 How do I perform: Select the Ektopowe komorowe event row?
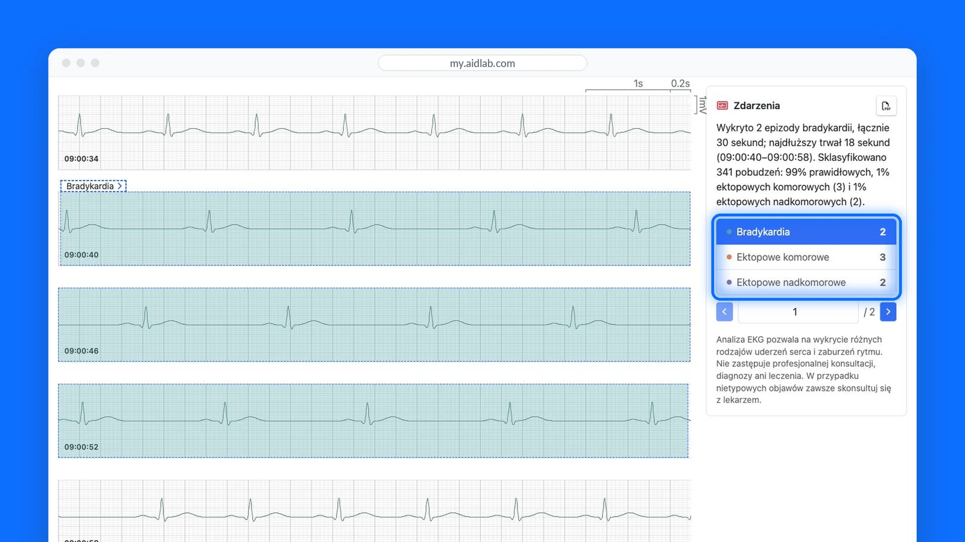point(806,257)
